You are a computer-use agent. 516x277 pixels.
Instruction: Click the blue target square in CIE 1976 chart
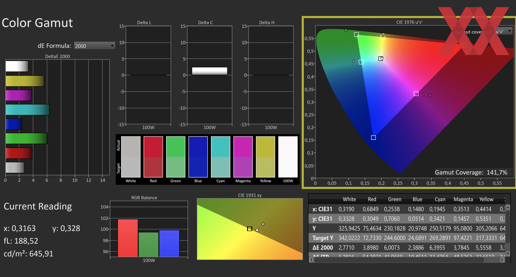click(x=373, y=137)
